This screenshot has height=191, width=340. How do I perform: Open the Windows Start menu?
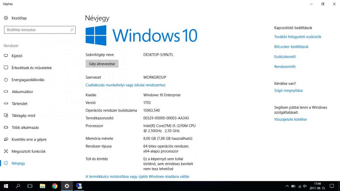pos(6,186)
